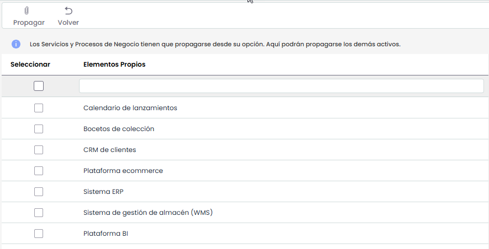
Task: Check the Sistema de gestión de almacén checkbox
Action: pyautogui.click(x=39, y=213)
